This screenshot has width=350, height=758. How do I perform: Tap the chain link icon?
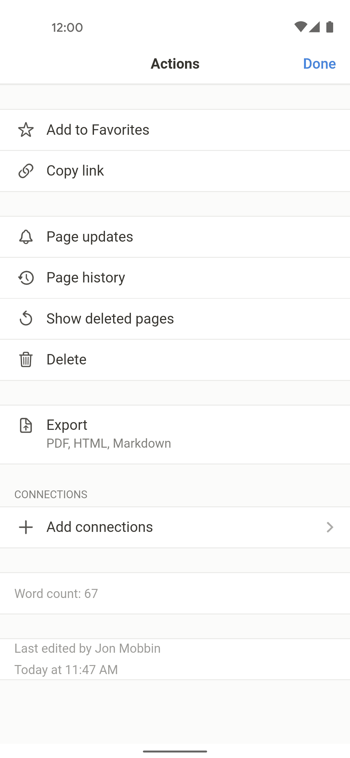click(26, 171)
